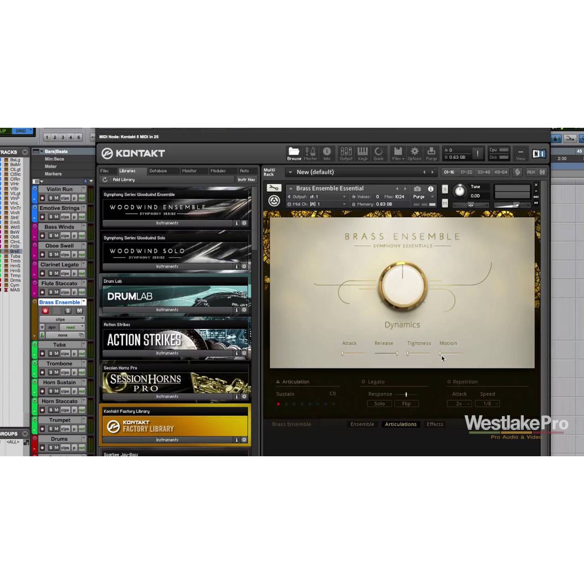
Task: Show the Info pane
Action: [x=327, y=153]
